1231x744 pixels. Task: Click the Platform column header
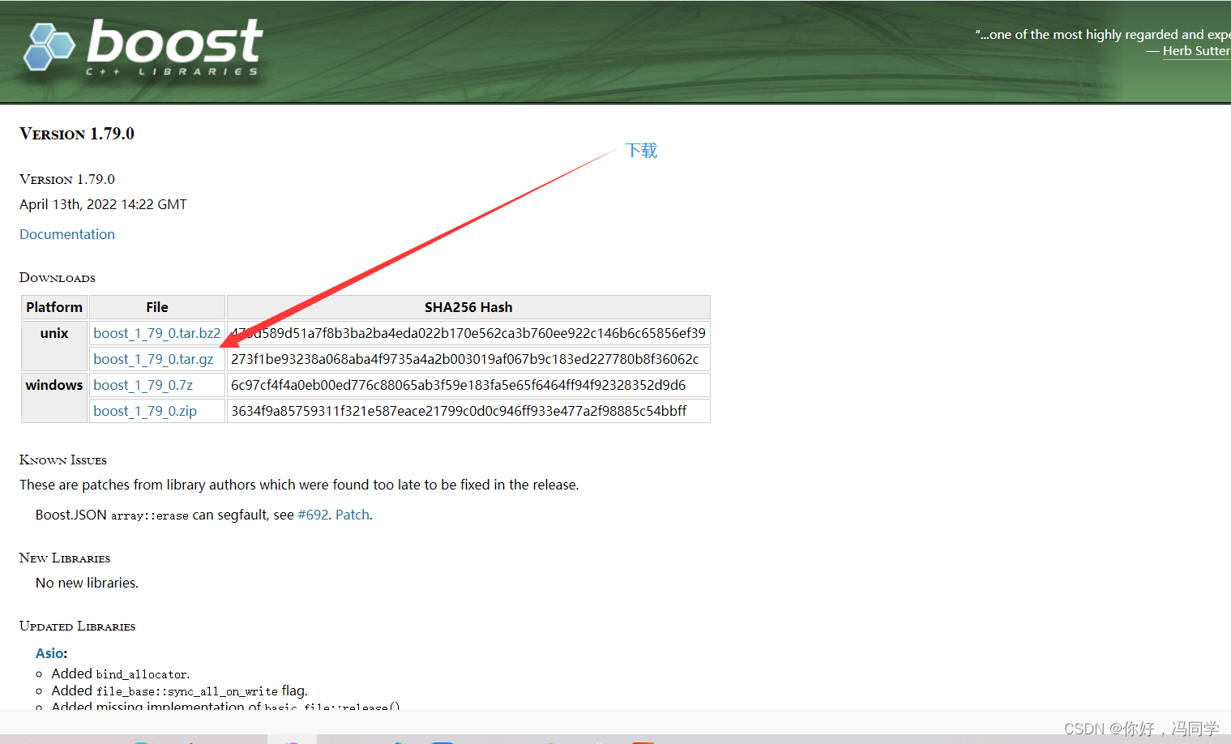click(x=54, y=307)
